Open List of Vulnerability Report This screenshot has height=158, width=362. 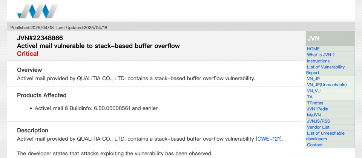[x=325, y=70]
